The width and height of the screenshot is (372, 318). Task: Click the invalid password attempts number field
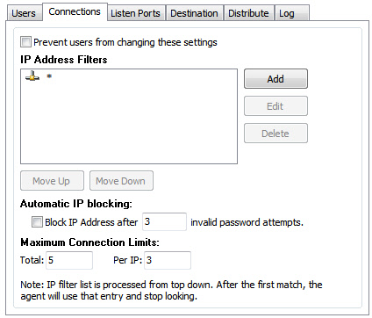164,221
